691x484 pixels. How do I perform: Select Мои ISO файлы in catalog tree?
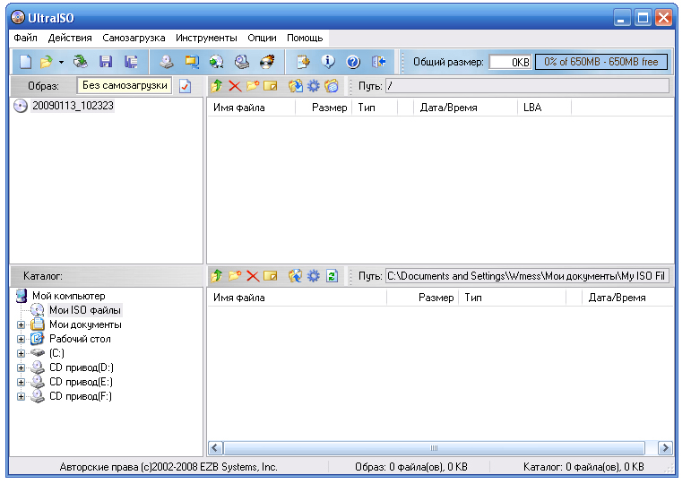pos(84,310)
